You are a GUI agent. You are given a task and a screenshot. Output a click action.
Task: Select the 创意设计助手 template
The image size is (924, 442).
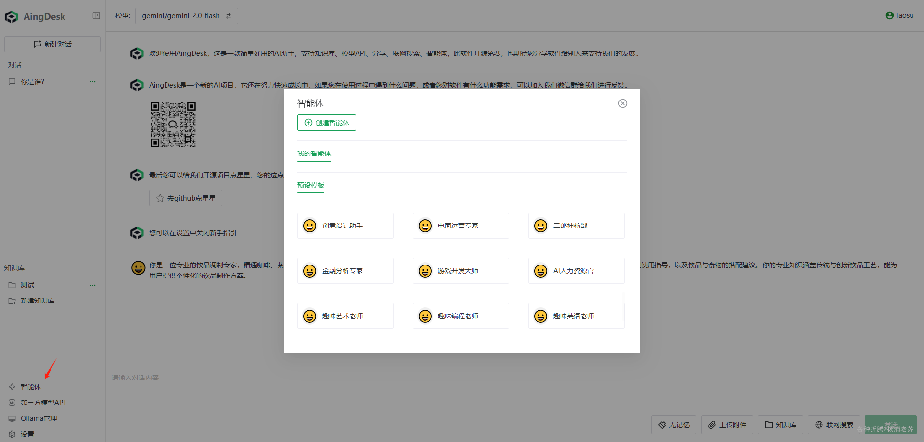[x=346, y=226]
